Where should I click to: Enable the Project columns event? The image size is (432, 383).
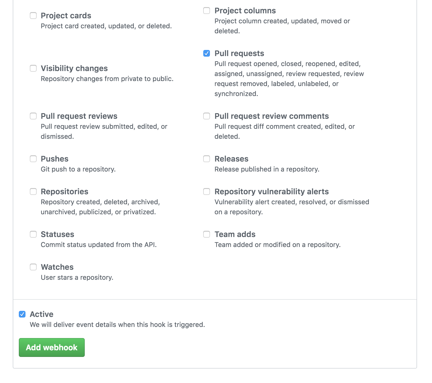(207, 11)
